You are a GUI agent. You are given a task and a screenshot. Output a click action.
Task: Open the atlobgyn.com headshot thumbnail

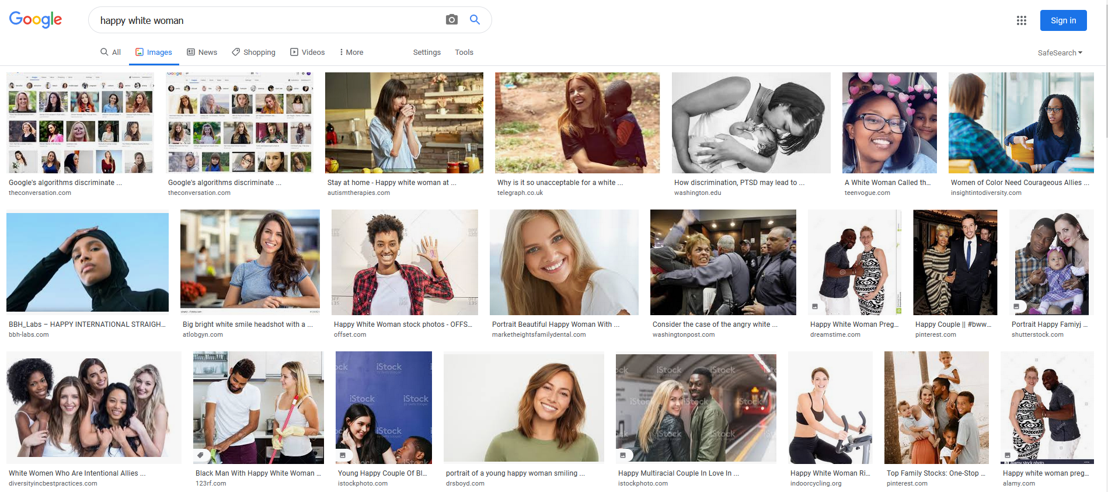click(250, 262)
